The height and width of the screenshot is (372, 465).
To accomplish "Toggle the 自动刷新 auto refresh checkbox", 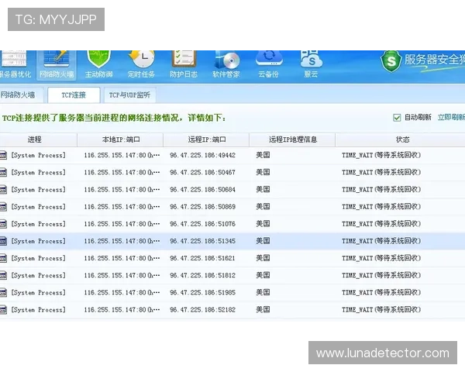I will pyautogui.click(x=397, y=118).
